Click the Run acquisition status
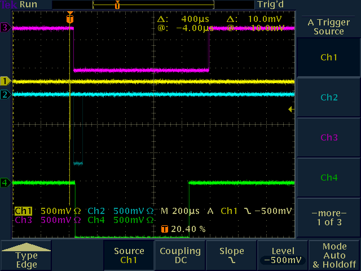The image size is (361, 271). click(x=28, y=5)
